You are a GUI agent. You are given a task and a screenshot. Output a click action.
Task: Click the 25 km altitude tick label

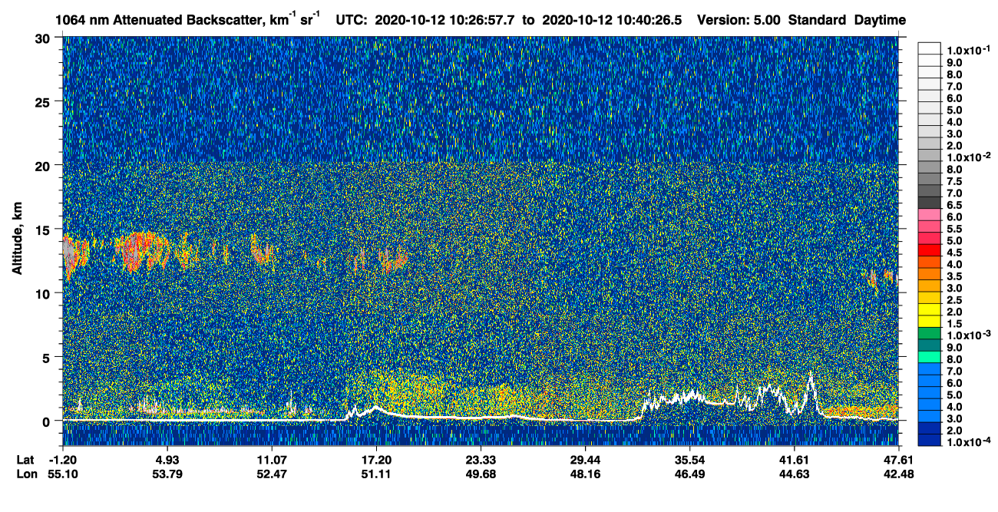44,102
